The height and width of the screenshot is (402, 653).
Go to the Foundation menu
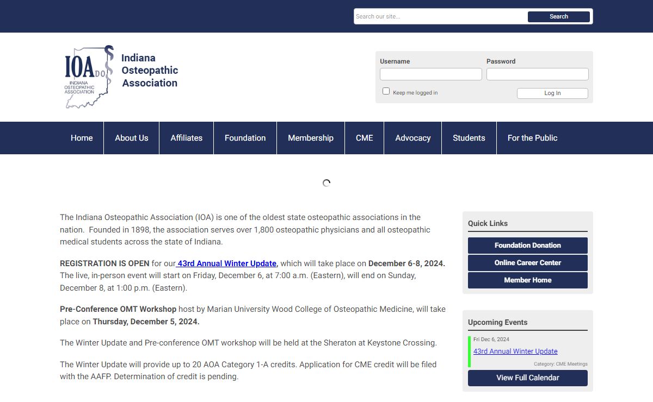245,138
